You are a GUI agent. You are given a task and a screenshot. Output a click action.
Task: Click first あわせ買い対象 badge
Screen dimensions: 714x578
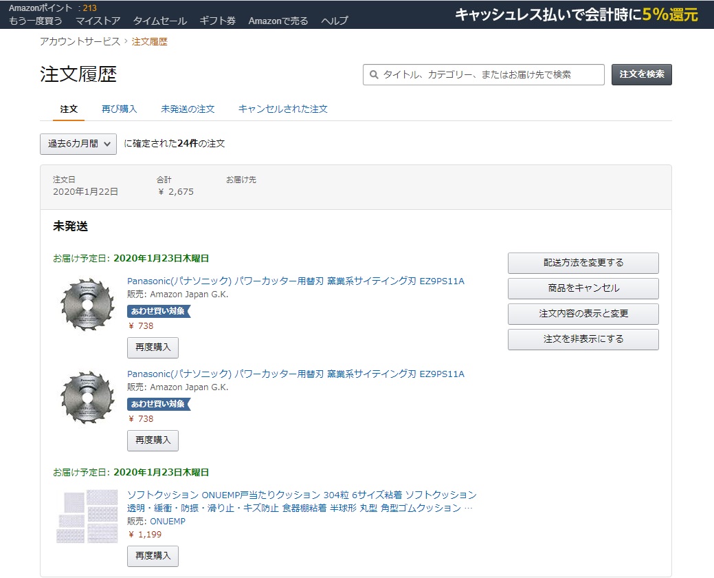pos(158,311)
